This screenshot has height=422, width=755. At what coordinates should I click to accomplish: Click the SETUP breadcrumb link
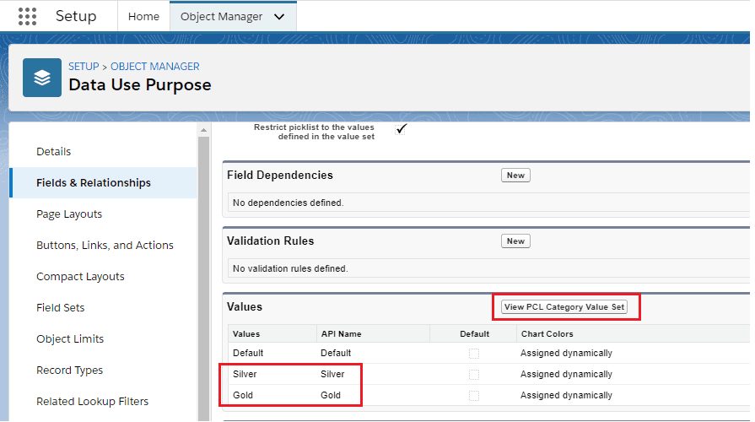tap(84, 67)
